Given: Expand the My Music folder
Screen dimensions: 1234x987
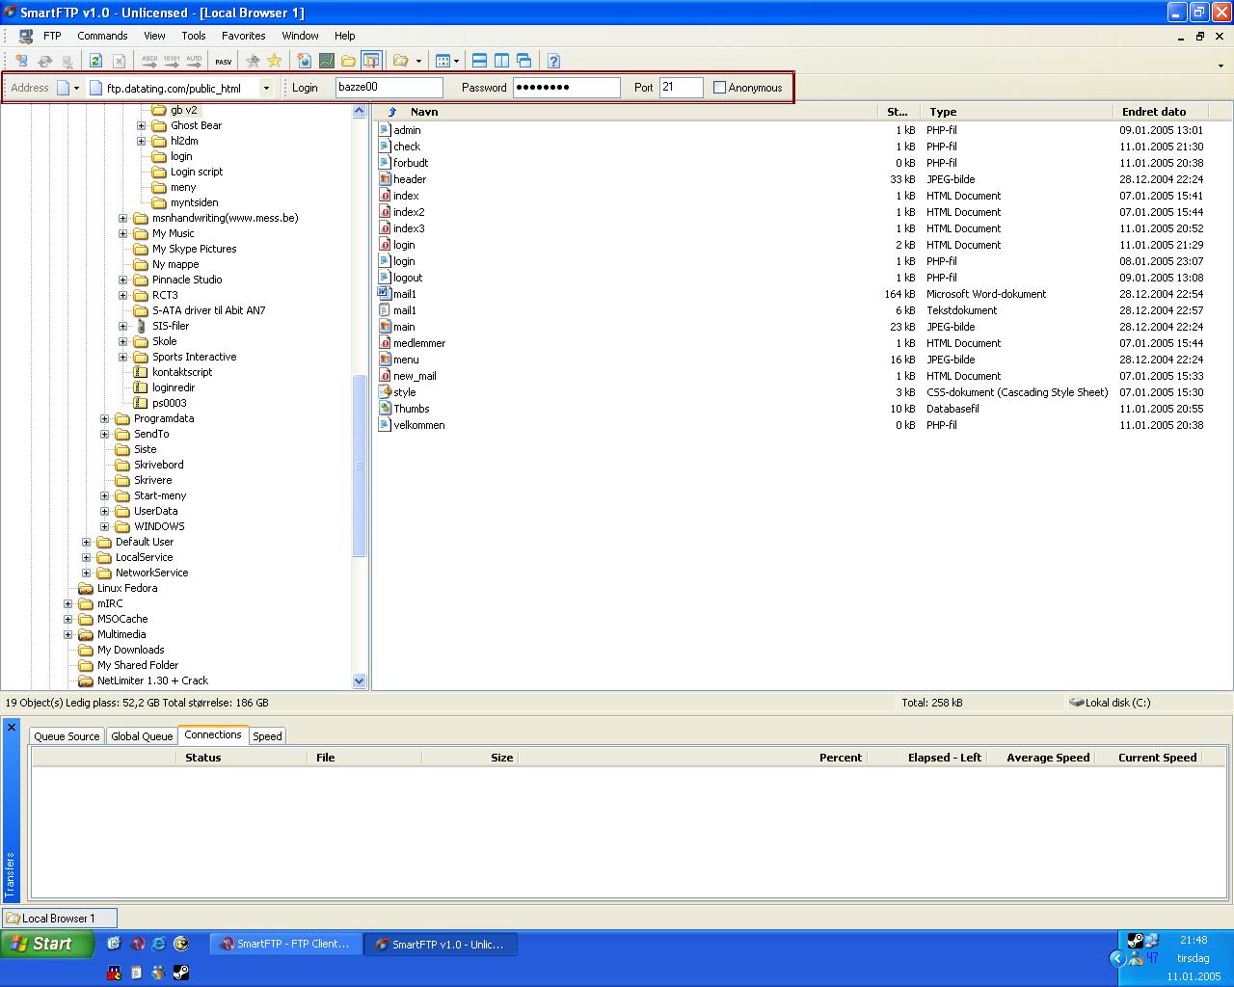Looking at the screenshot, I should [x=122, y=233].
